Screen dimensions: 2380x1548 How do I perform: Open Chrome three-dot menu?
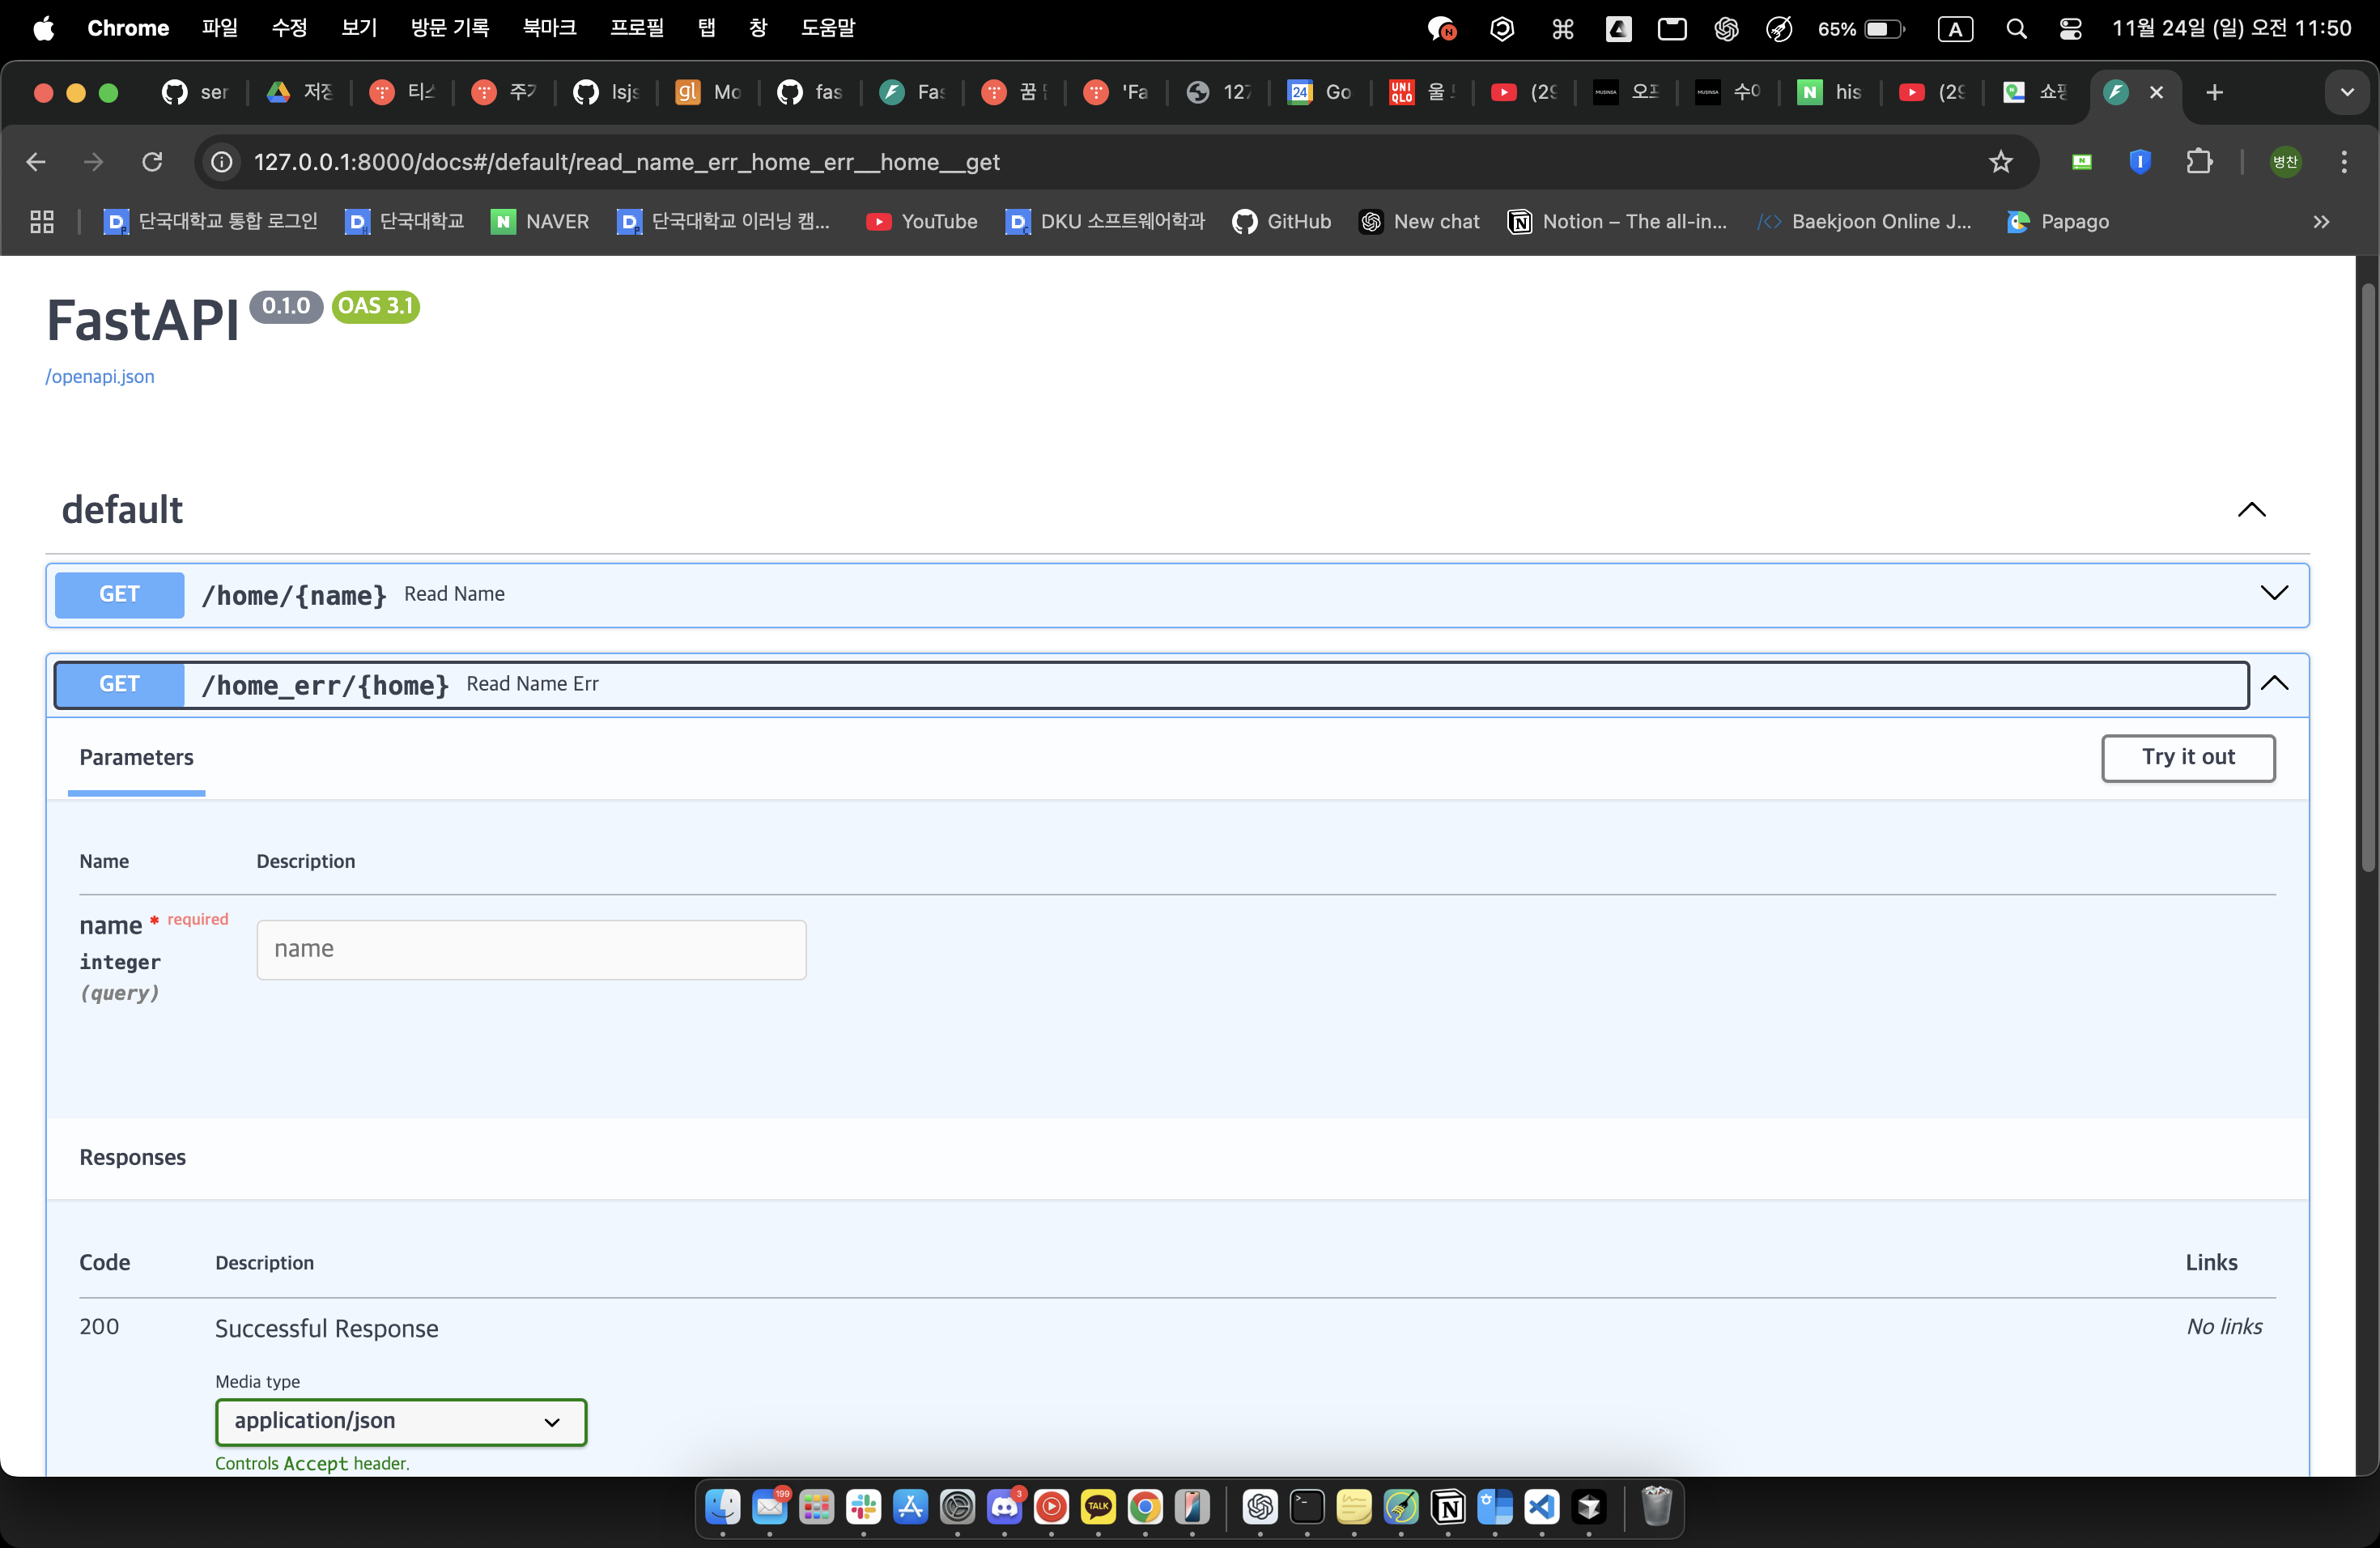2343,162
